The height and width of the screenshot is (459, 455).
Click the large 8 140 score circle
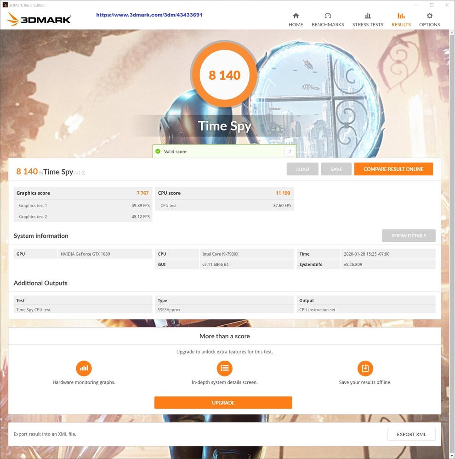click(x=225, y=75)
